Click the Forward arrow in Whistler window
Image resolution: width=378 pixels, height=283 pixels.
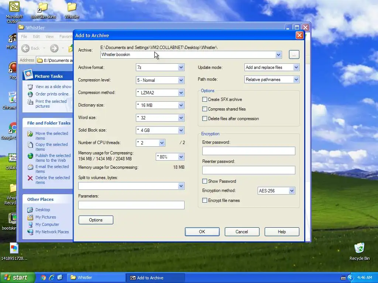pos(54,48)
